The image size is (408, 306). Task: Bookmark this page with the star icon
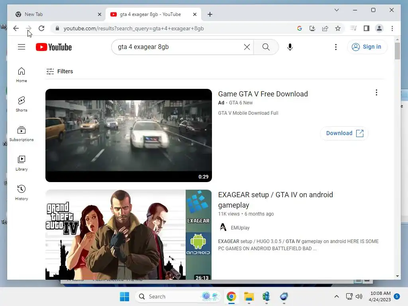pyautogui.click(x=338, y=28)
